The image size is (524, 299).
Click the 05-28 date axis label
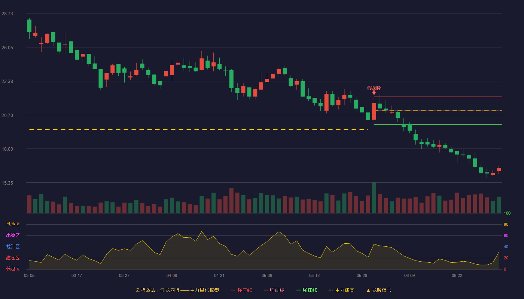click(362, 275)
